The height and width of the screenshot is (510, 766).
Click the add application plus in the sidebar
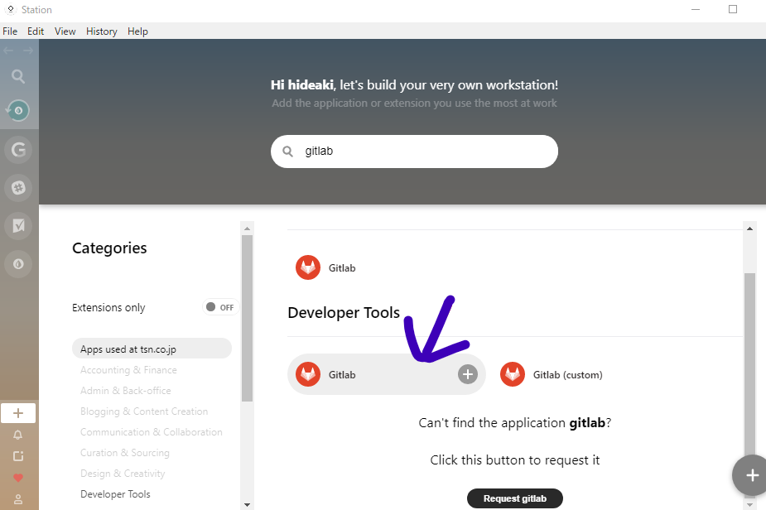click(18, 413)
